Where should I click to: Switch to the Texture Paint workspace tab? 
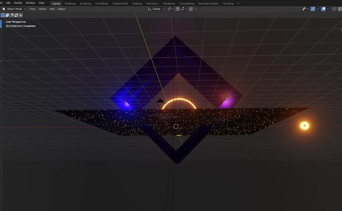tap(120, 3)
